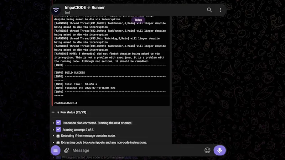Collapse the Run status (23/23) section
The width and height of the screenshot is (285, 160).
53,112
